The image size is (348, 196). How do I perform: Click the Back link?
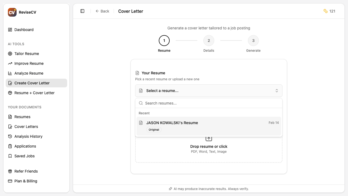102,11
